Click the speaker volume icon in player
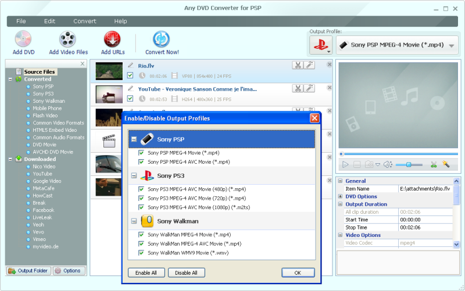465x291 pixels. pyautogui.click(x=388, y=164)
